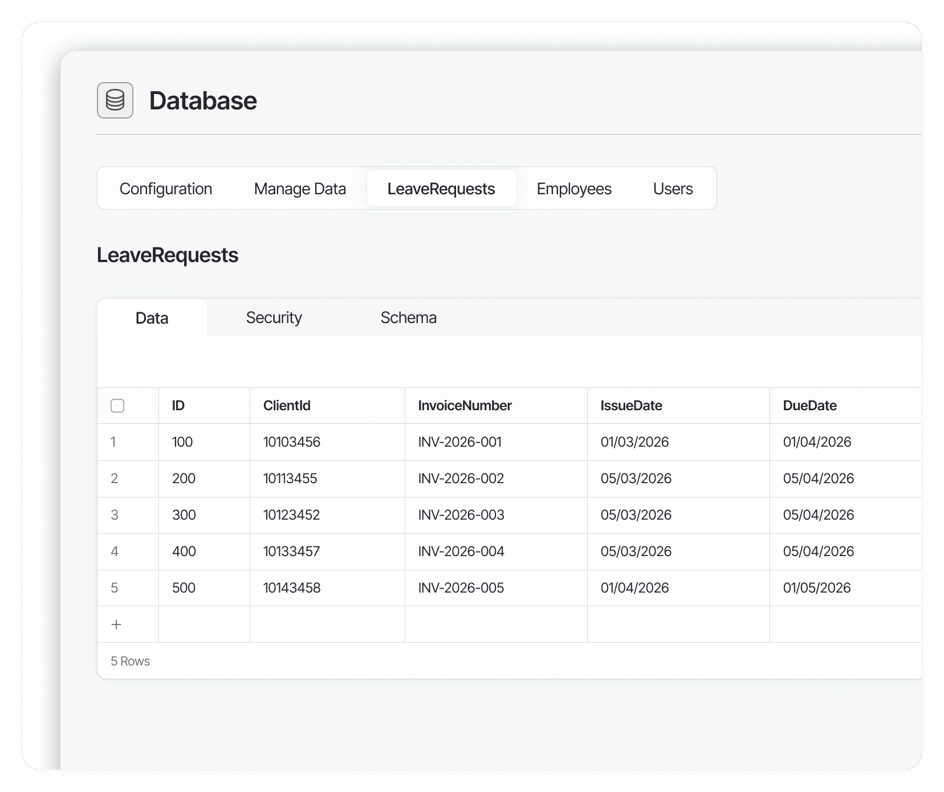
Task: Toggle the select-all rows checkbox
Action: click(x=117, y=406)
